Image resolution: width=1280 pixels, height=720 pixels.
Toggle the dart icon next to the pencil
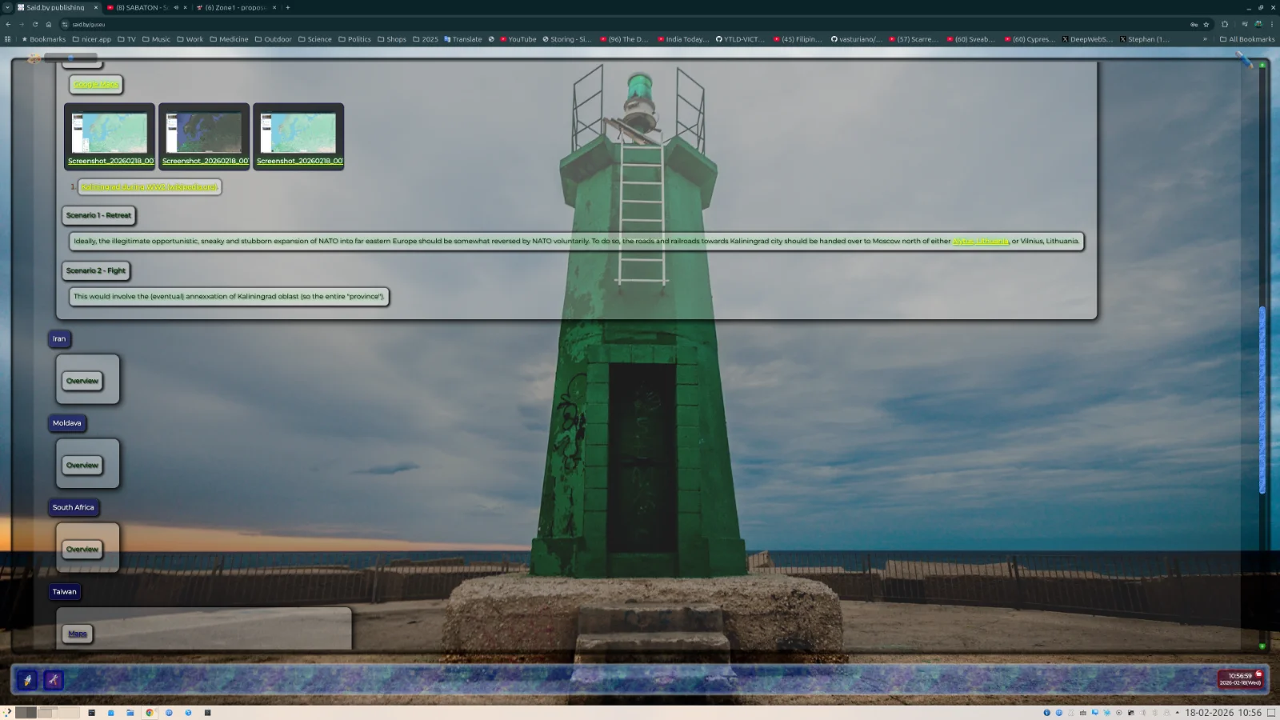coord(53,681)
